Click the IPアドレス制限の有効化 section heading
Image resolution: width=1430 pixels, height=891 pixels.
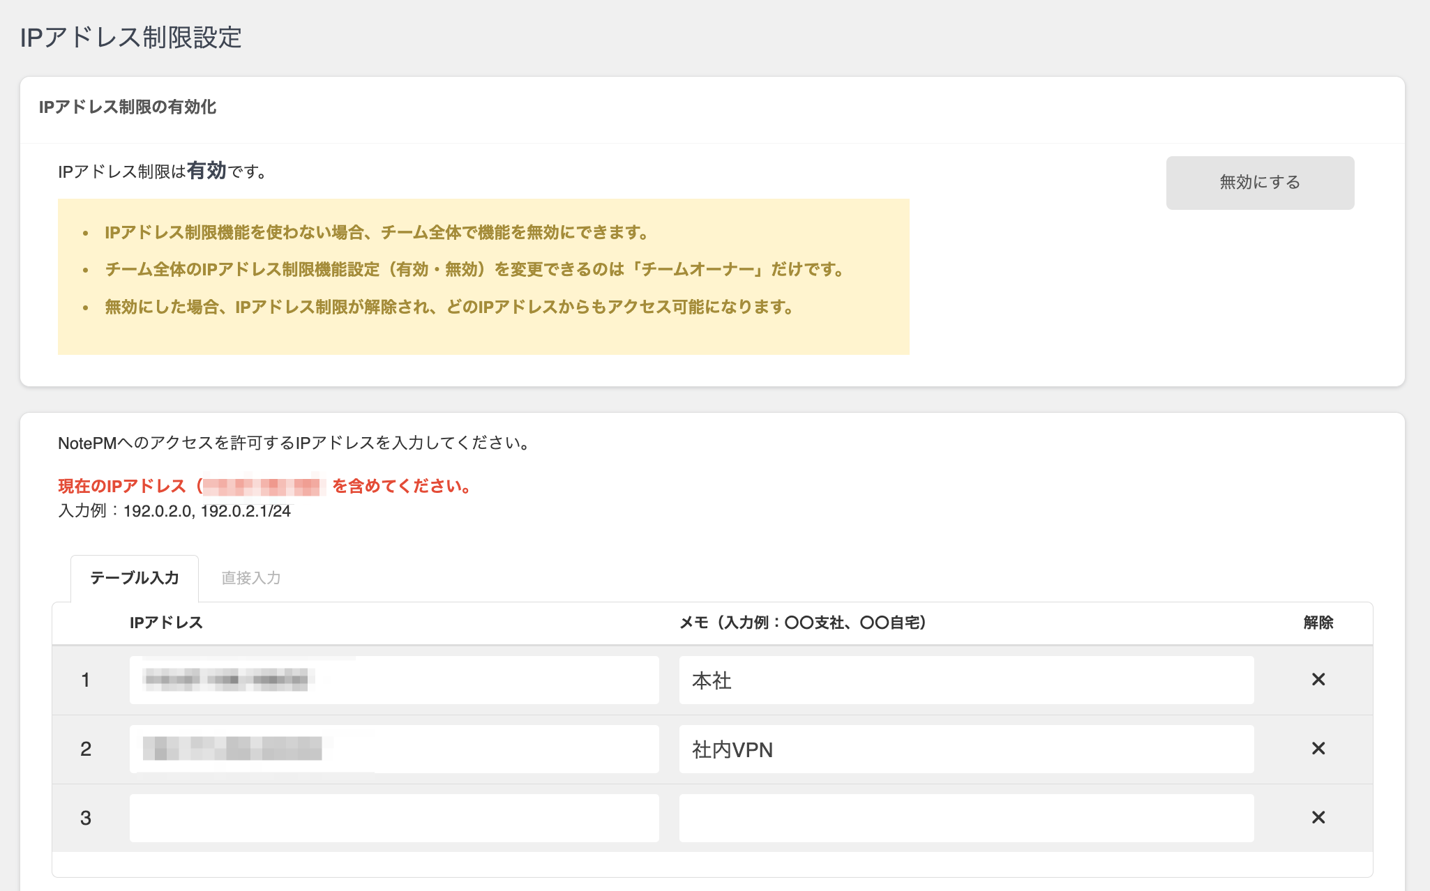[128, 107]
